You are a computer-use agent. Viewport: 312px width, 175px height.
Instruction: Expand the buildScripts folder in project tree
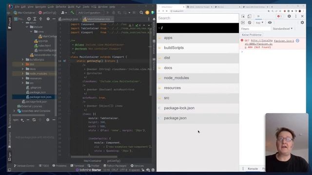click(x=22, y=59)
